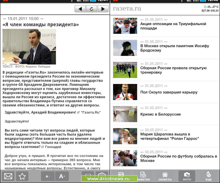Select the ФОТО tab
The image size is (220, 183).
[x=187, y=176]
